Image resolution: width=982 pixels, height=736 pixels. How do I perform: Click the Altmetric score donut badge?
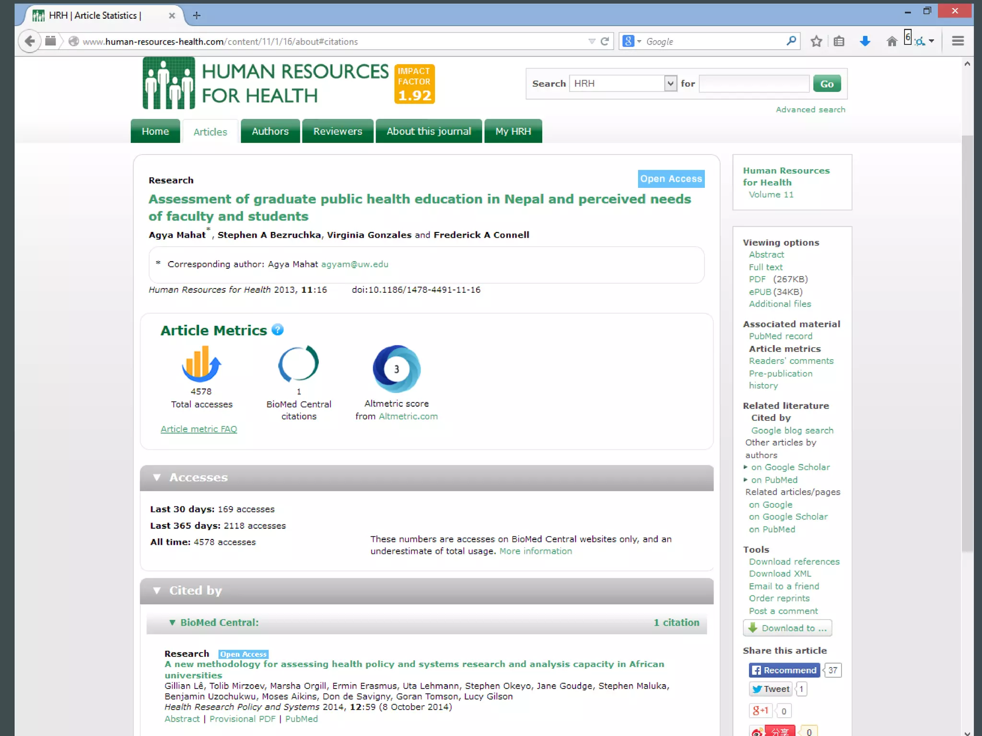pyautogui.click(x=397, y=369)
